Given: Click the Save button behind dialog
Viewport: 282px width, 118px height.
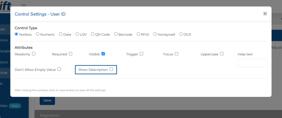Looking at the screenshot, I should tap(47, 100).
